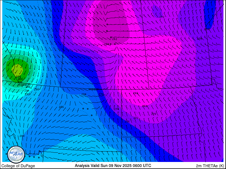Viewport: 226px width, 169px height.
Task: Click the 278 contour label
Action: 101,94
